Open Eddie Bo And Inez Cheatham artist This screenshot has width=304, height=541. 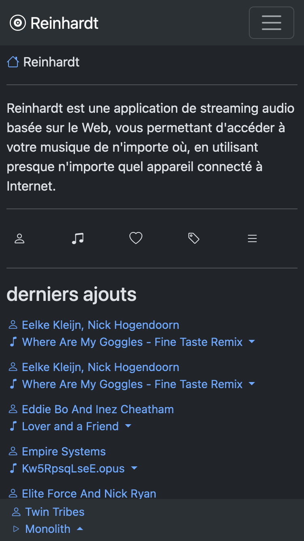pyautogui.click(x=98, y=409)
